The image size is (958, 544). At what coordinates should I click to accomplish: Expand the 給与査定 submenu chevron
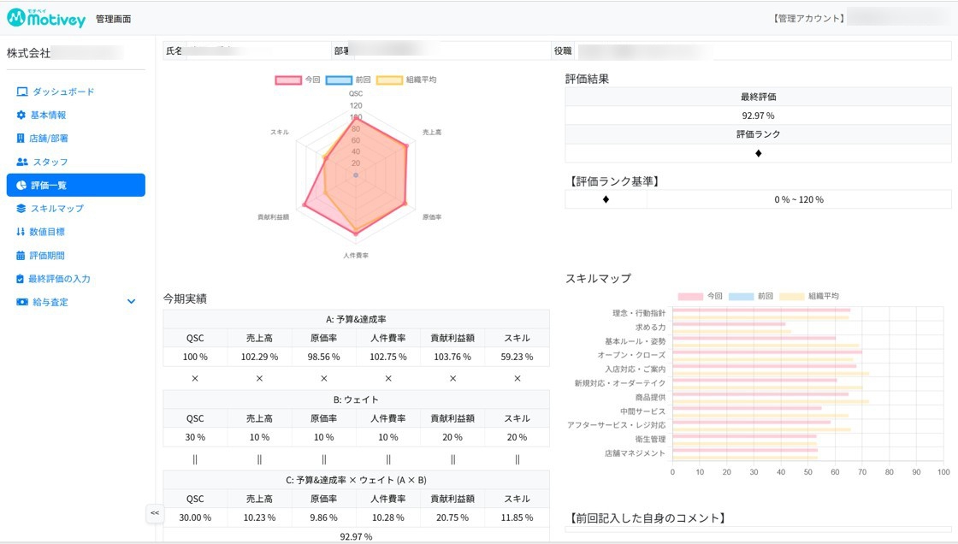[130, 301]
